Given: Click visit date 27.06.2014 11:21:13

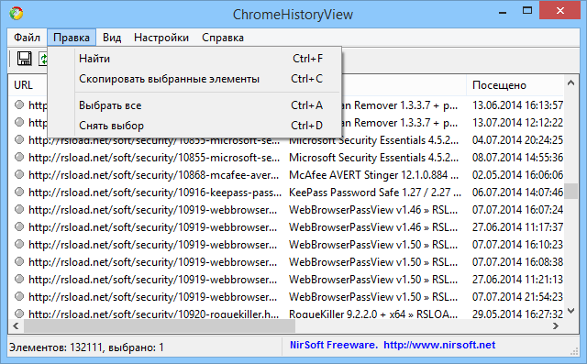Looking at the screenshot, I should (x=517, y=279).
